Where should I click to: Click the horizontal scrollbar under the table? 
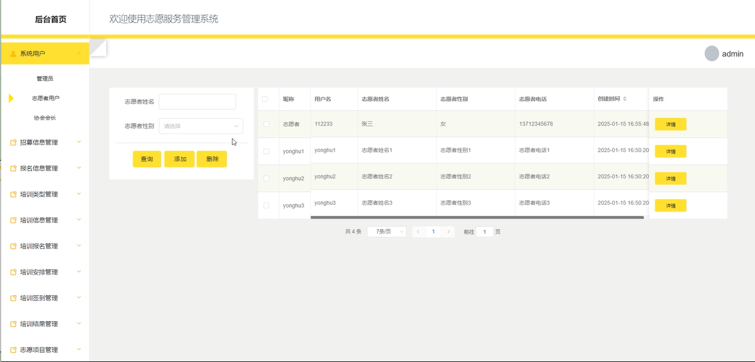(476, 218)
